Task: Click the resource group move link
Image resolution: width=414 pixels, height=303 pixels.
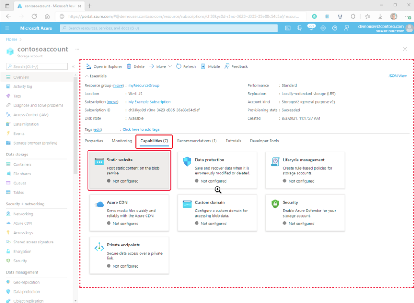Action: [x=118, y=85]
